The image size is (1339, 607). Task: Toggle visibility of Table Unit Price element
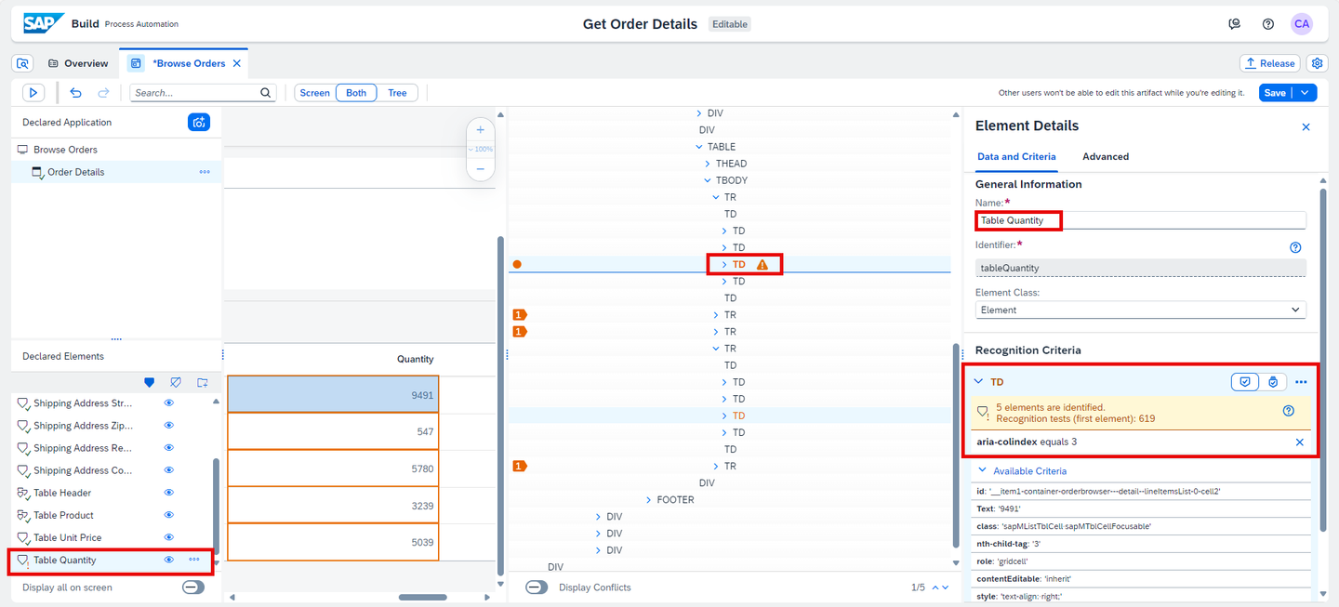tap(169, 537)
